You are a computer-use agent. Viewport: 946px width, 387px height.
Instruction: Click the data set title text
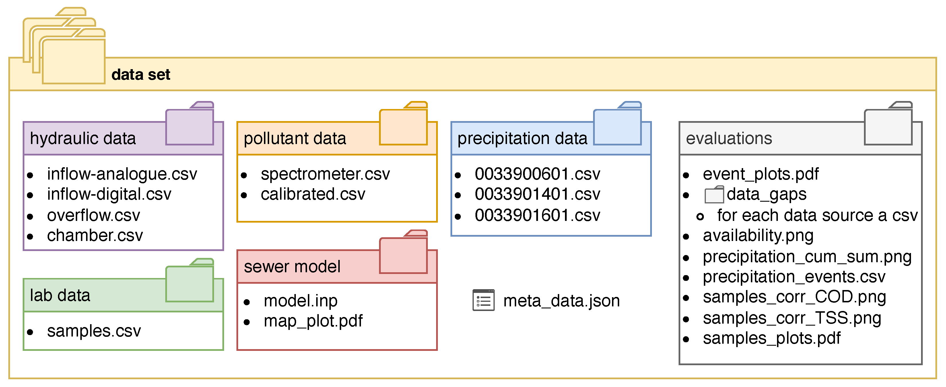pos(141,75)
